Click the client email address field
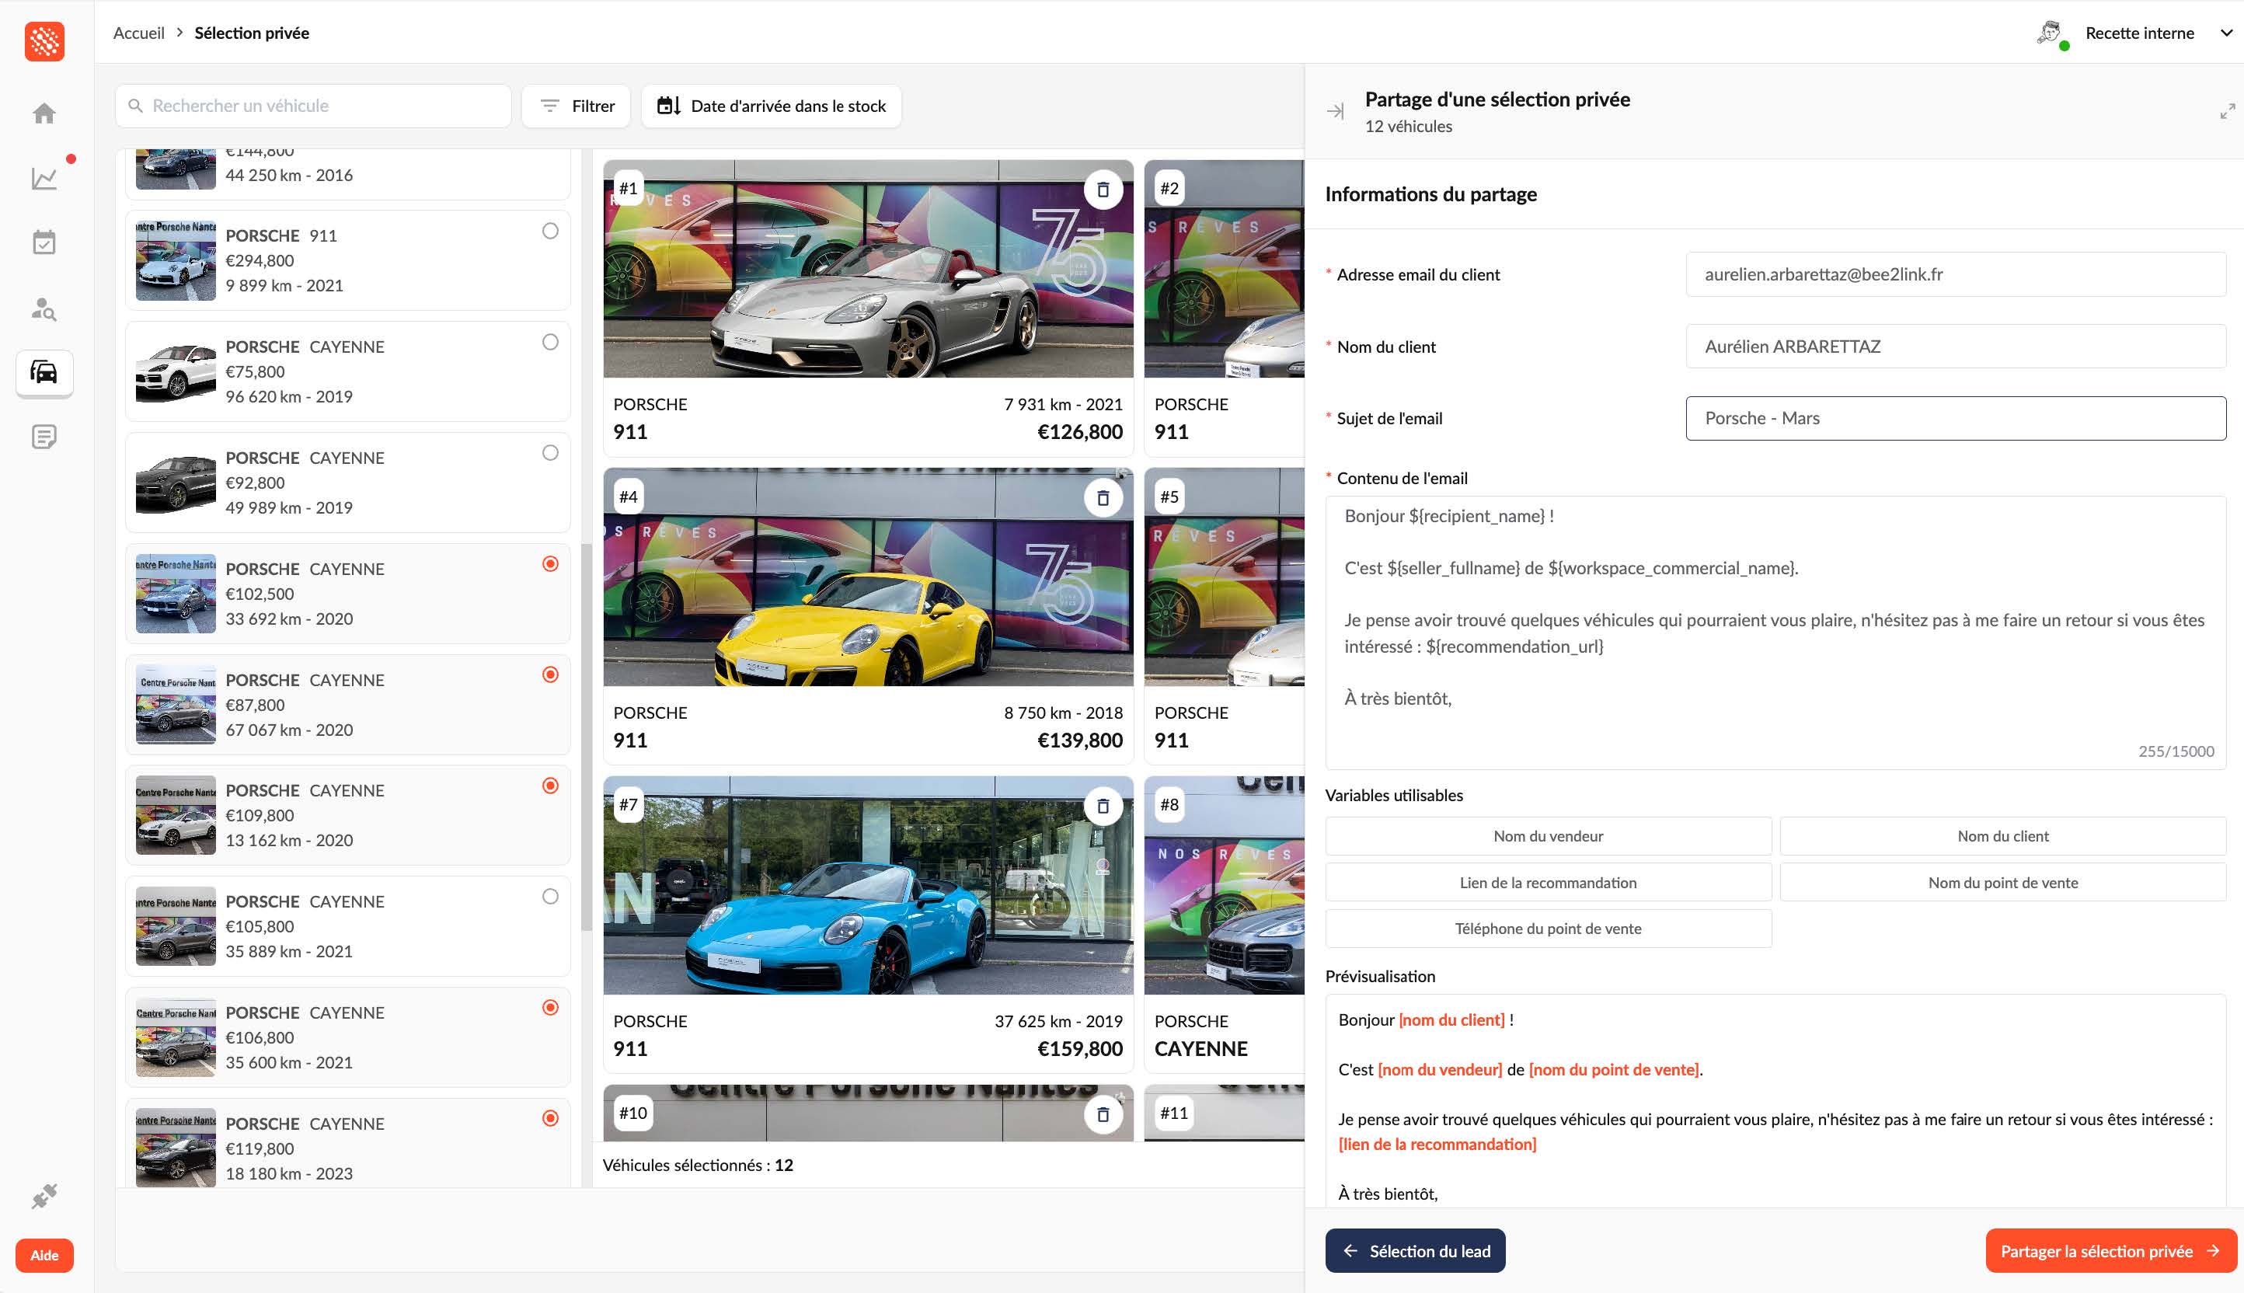The height and width of the screenshot is (1293, 2244). [1956, 274]
